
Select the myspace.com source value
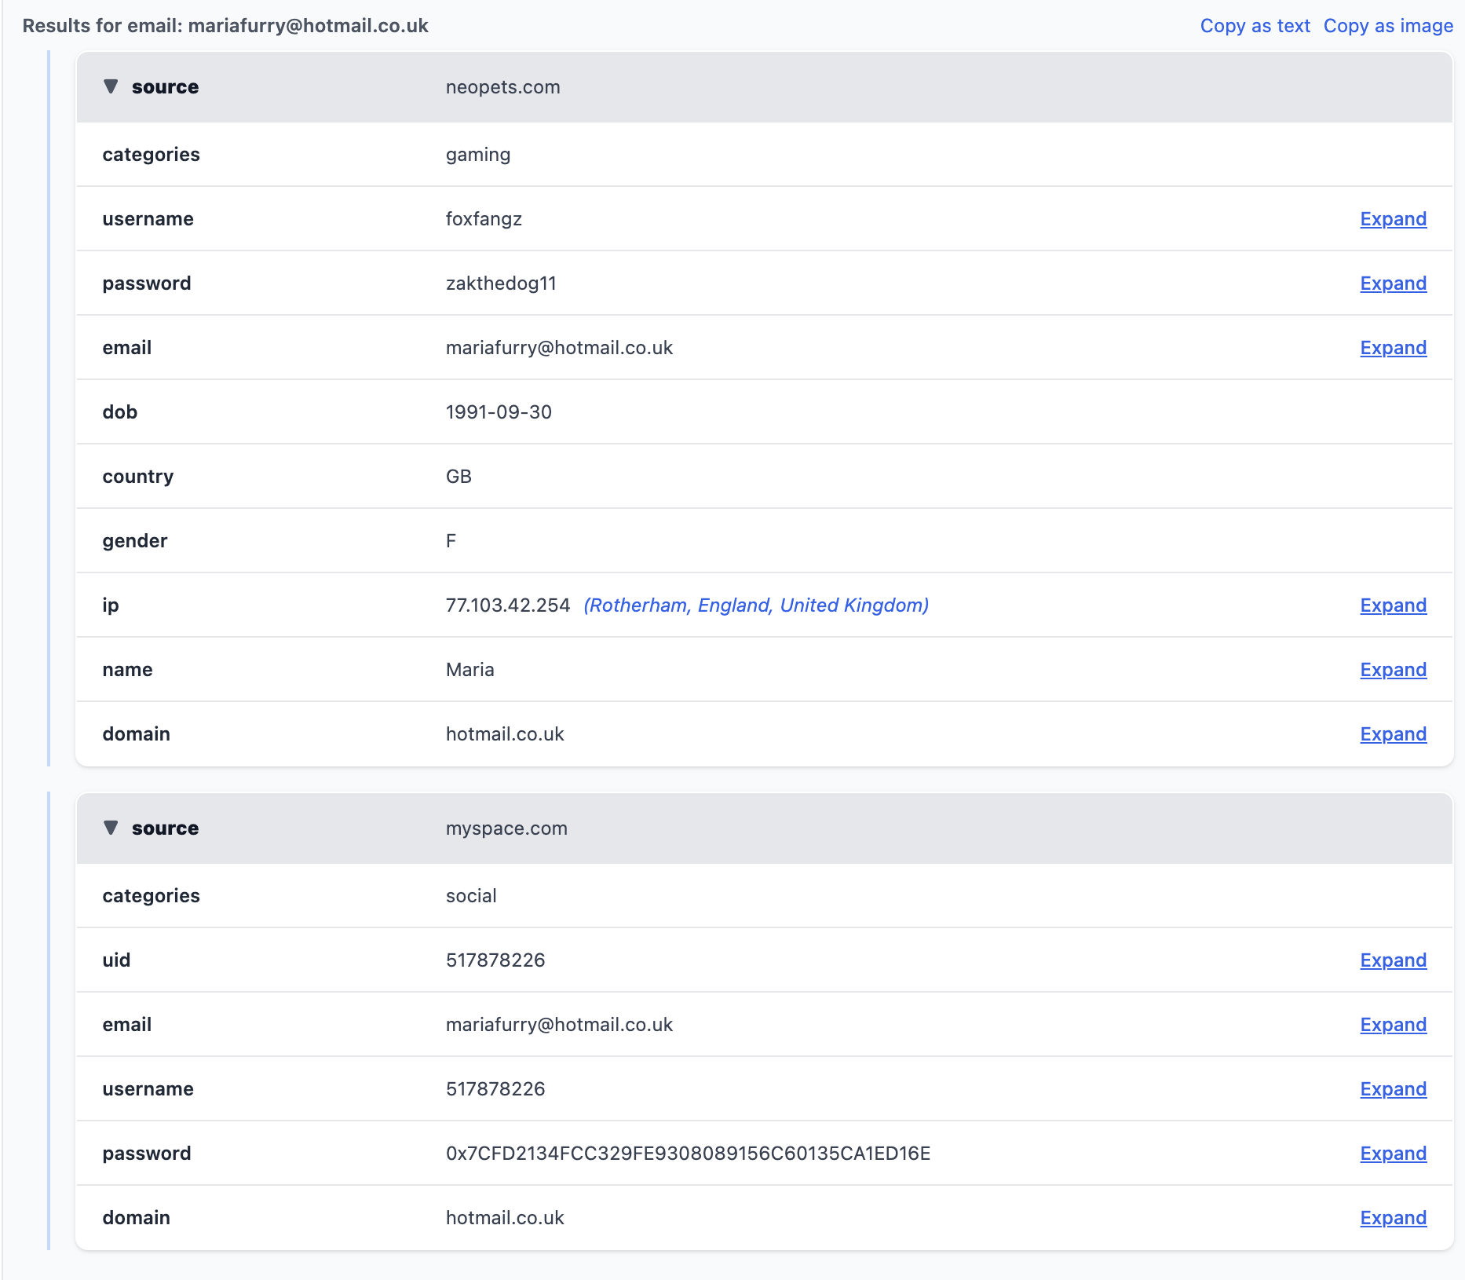[506, 828]
